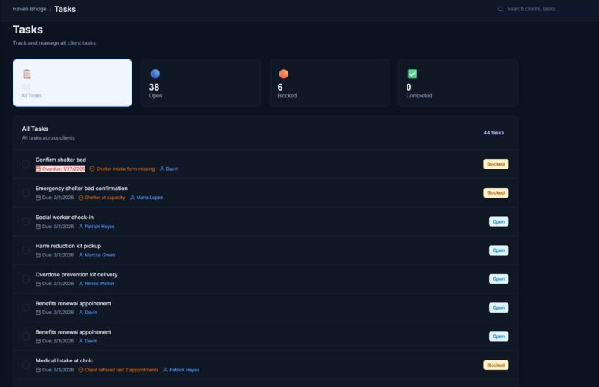This screenshot has width=599, height=387.
Task: Click the person icon beside Marcus Green
Action: point(80,255)
